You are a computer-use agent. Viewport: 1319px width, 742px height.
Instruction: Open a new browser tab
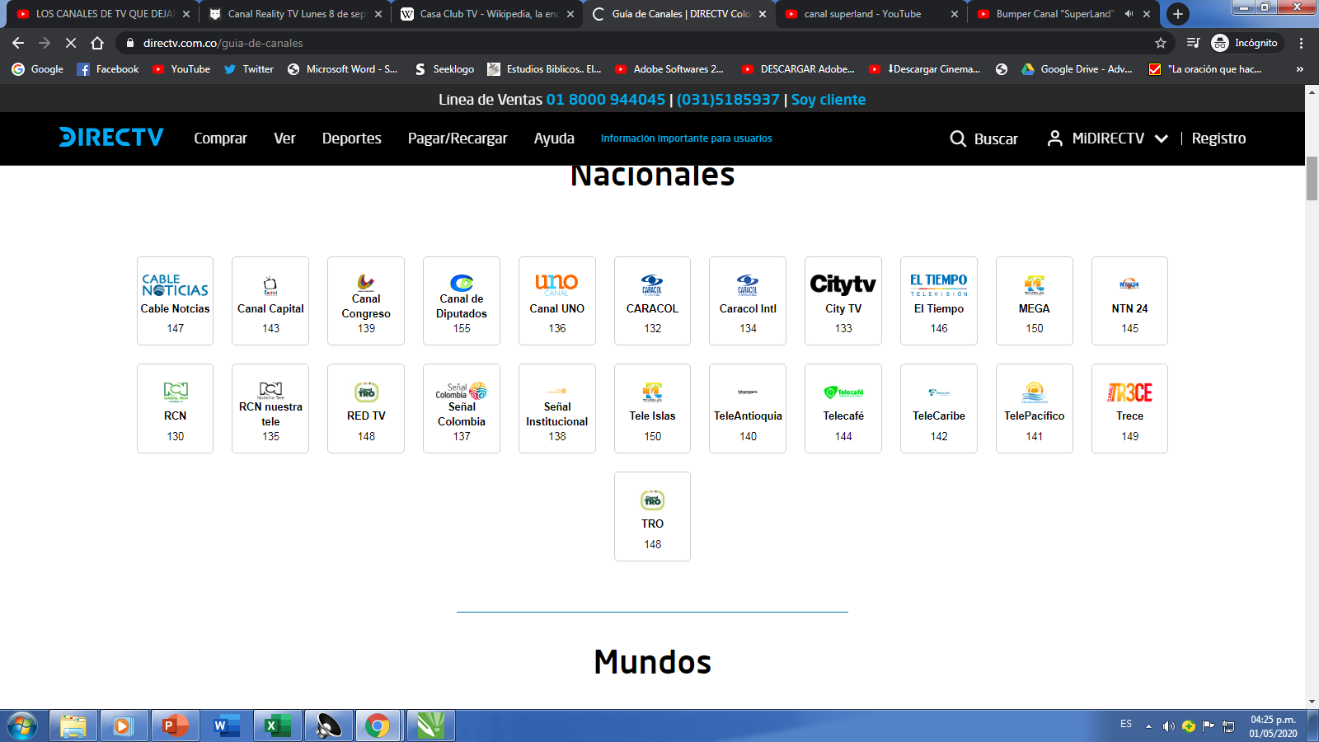1178,14
